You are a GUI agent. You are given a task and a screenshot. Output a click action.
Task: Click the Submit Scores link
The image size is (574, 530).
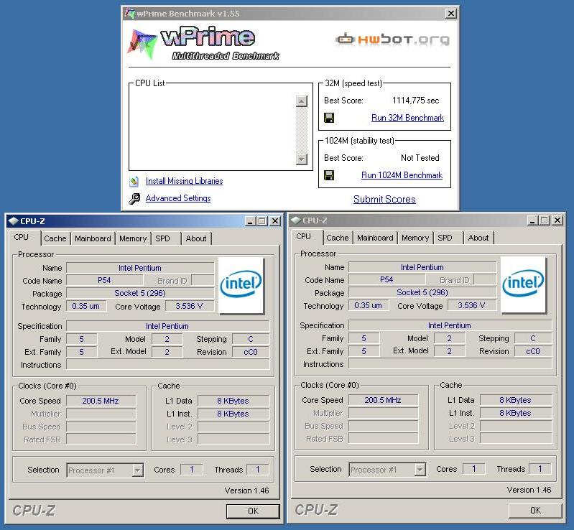384,199
